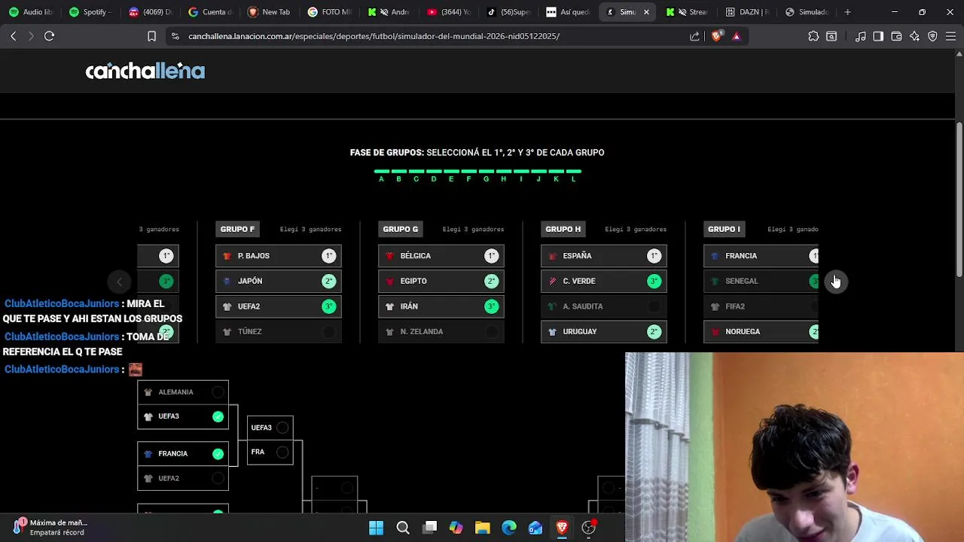The height and width of the screenshot is (542, 964).
Task: Pick UEFA3 in the Alemania knockout match
Action: tap(183, 416)
